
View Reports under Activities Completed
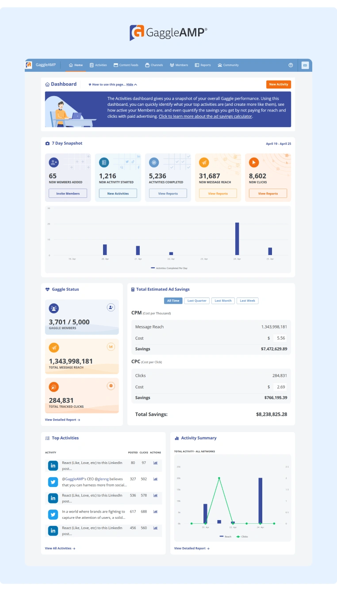point(168,193)
